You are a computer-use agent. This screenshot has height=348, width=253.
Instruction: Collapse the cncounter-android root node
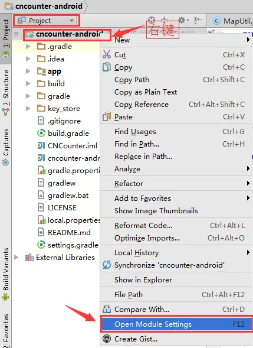tap(17, 34)
